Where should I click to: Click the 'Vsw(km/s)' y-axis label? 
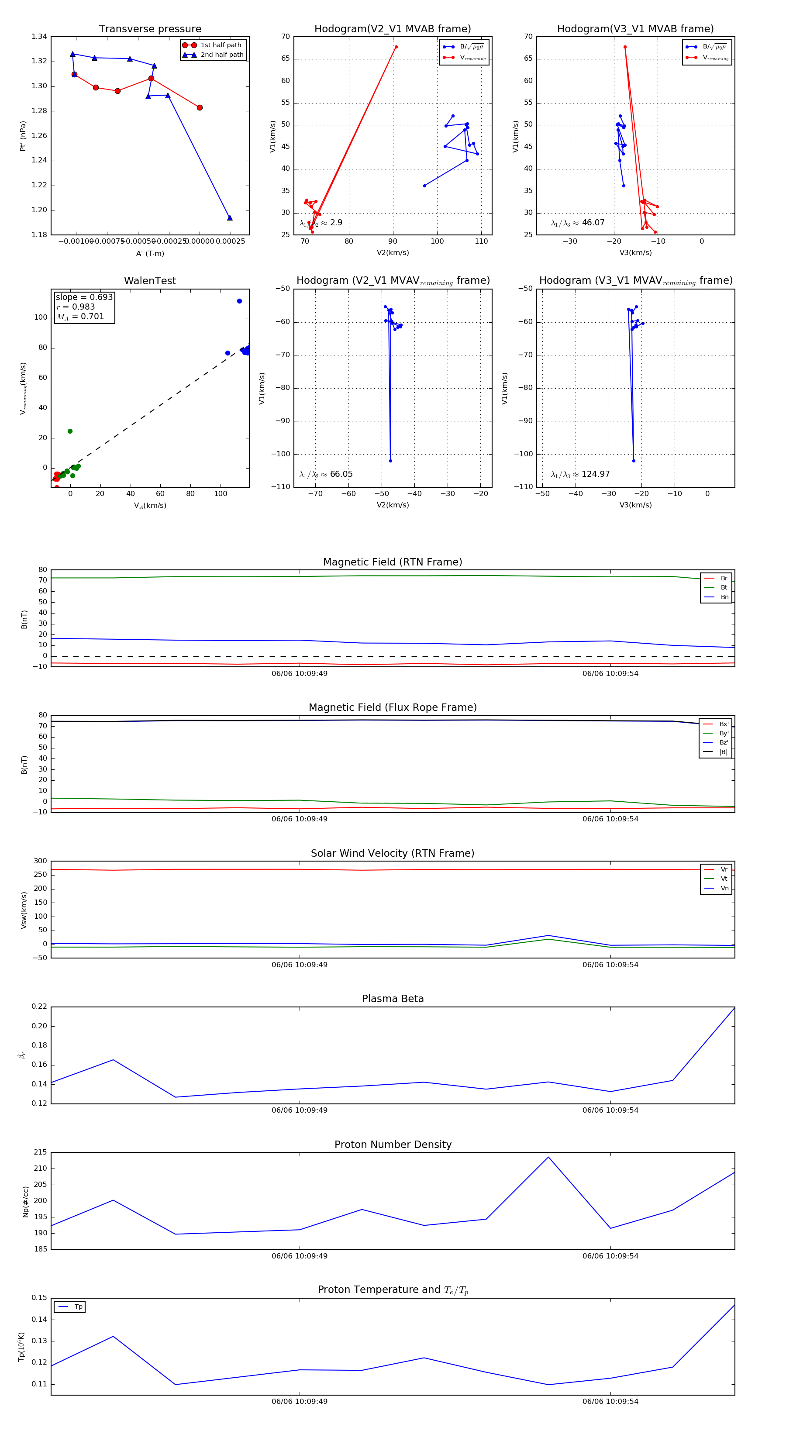(x=24, y=910)
